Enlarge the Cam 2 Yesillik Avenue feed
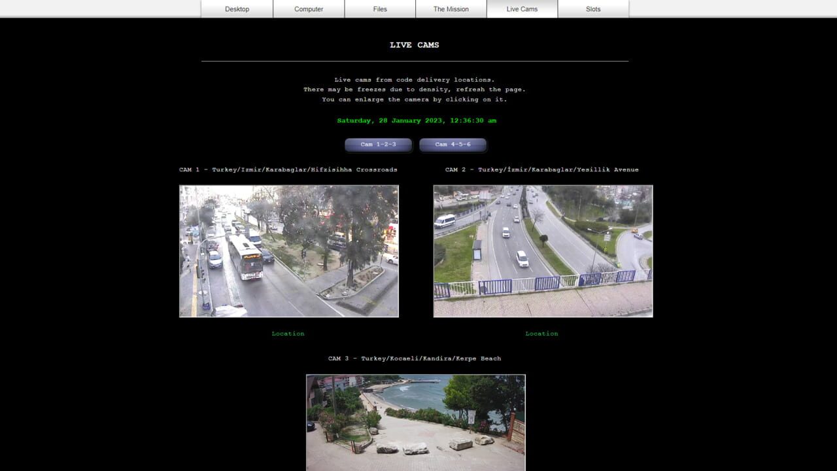The image size is (837, 471). click(x=543, y=251)
